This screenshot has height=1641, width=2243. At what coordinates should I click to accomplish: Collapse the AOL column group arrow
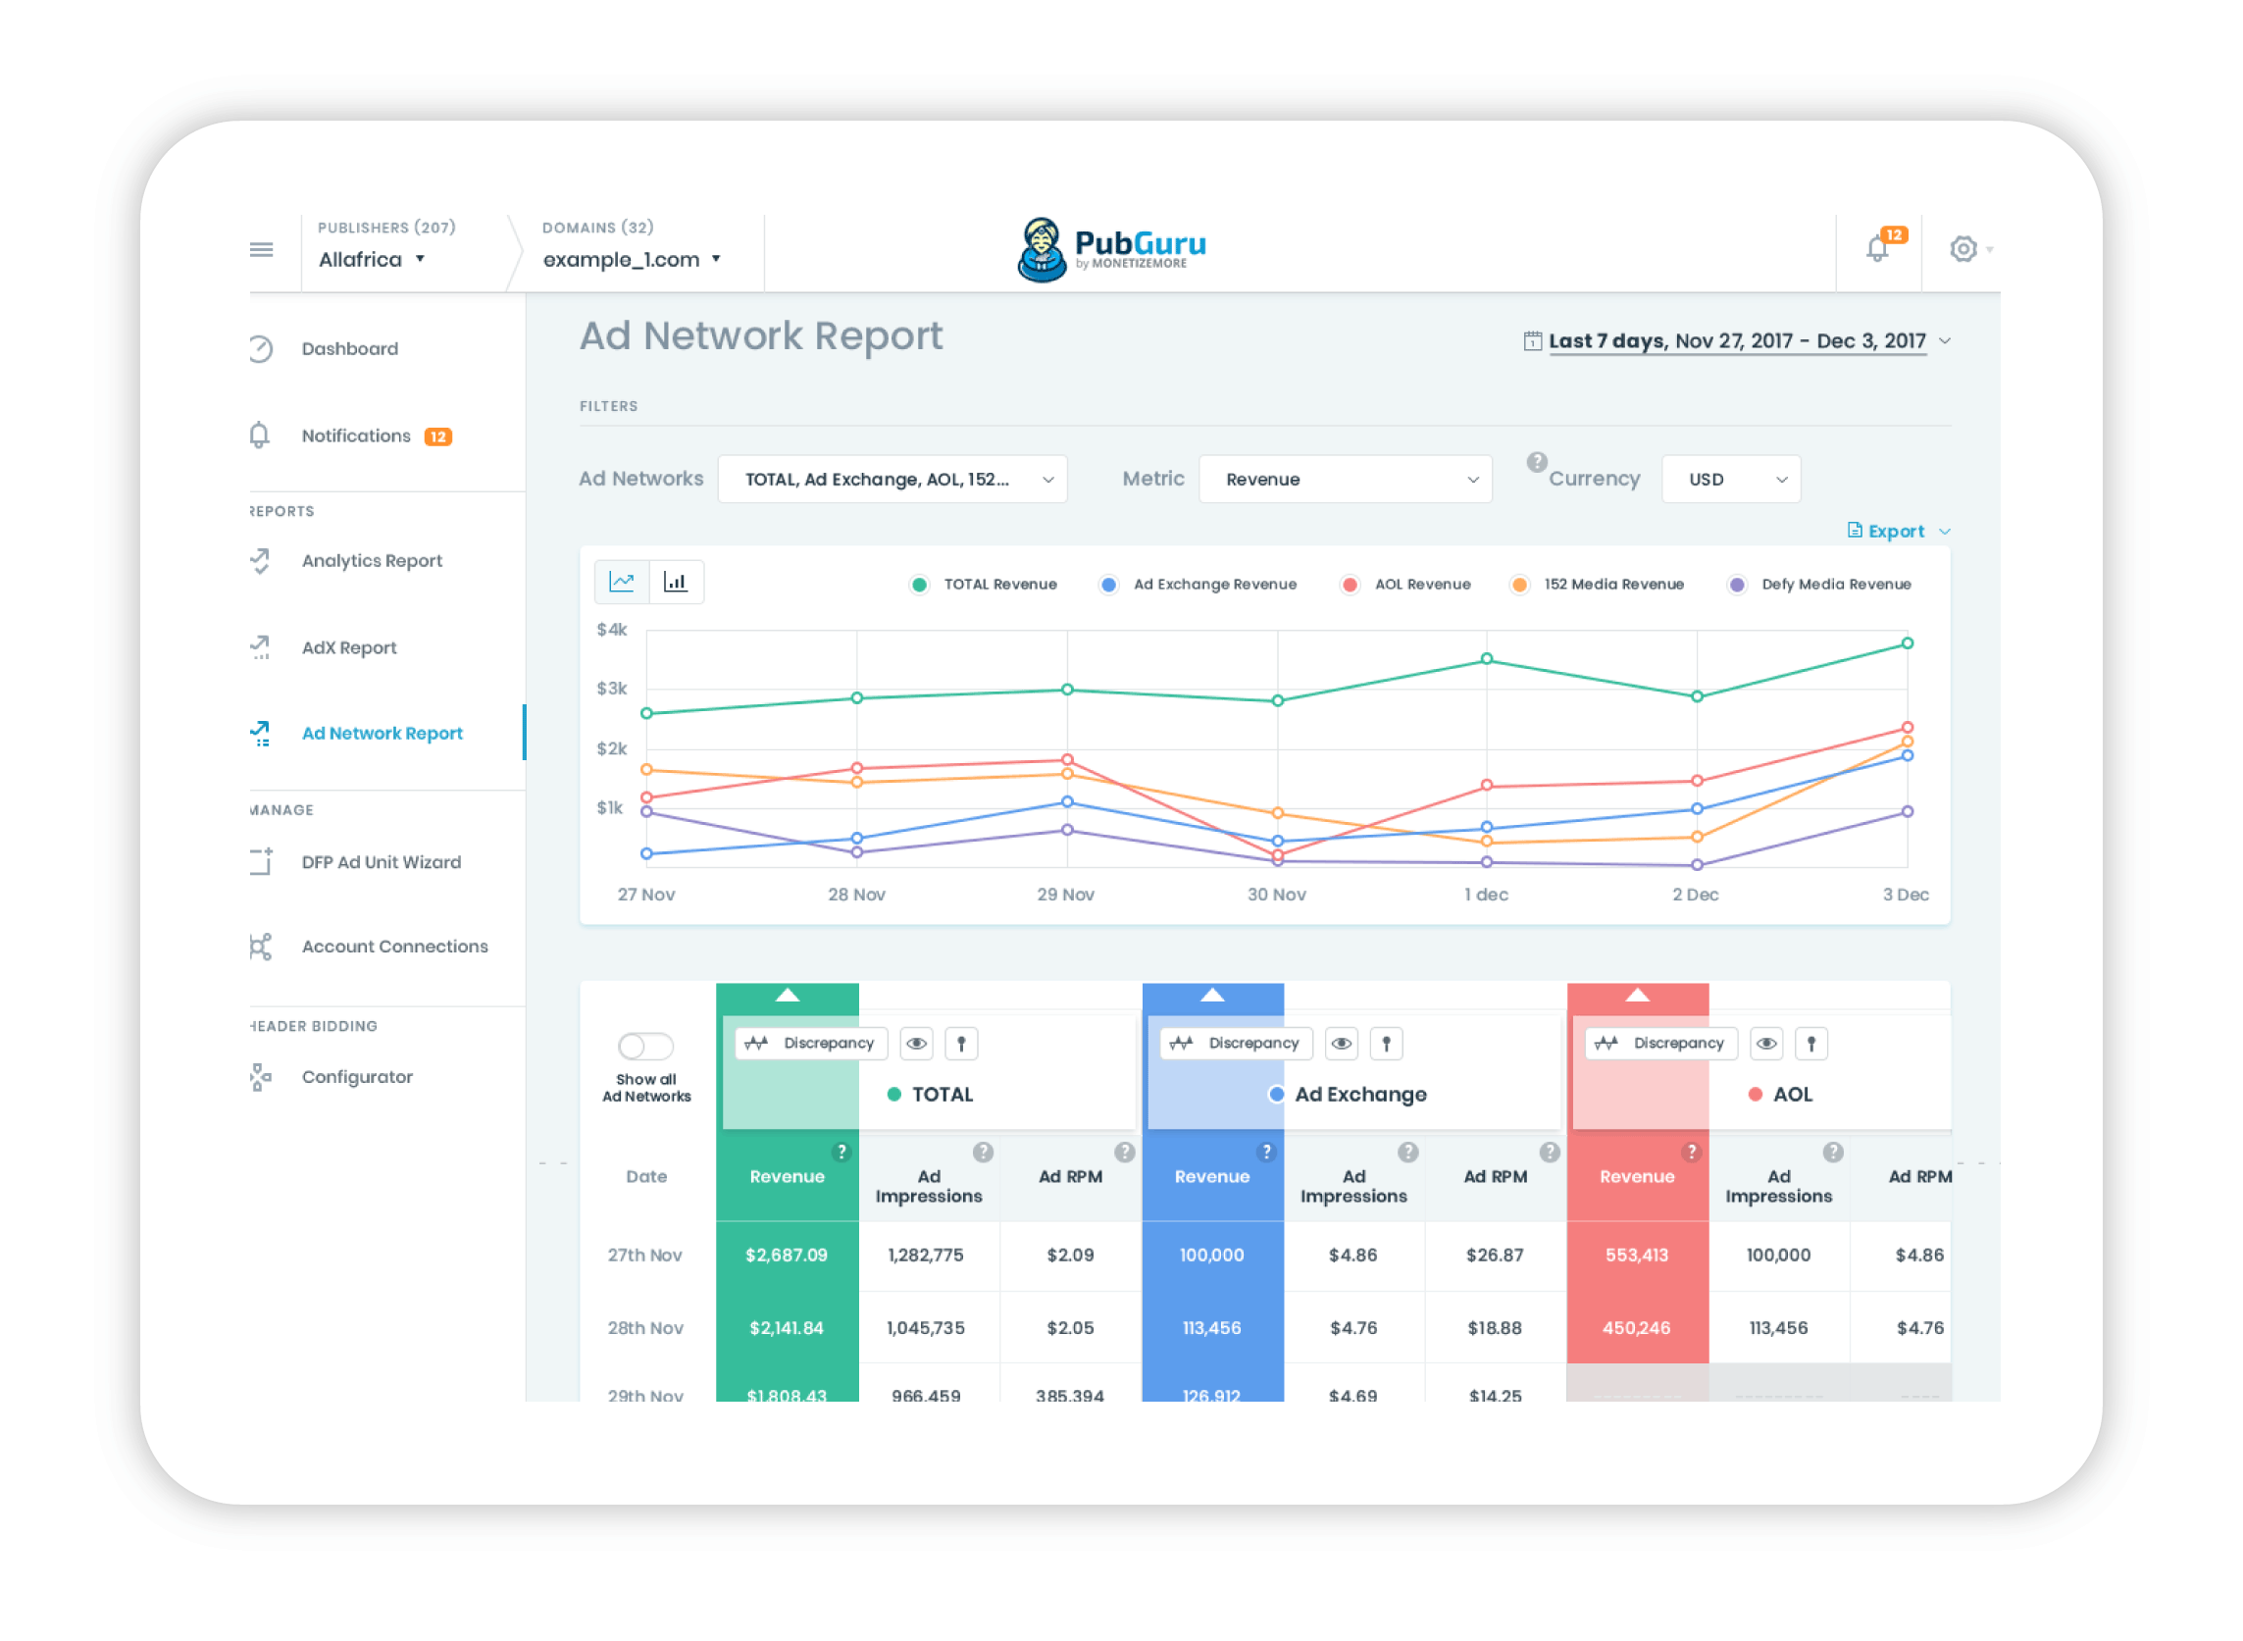click(x=1638, y=996)
